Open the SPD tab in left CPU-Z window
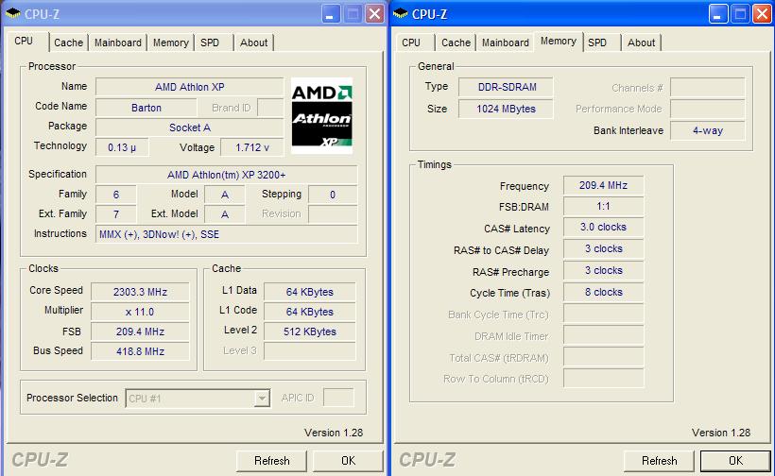775x476 pixels. point(210,42)
